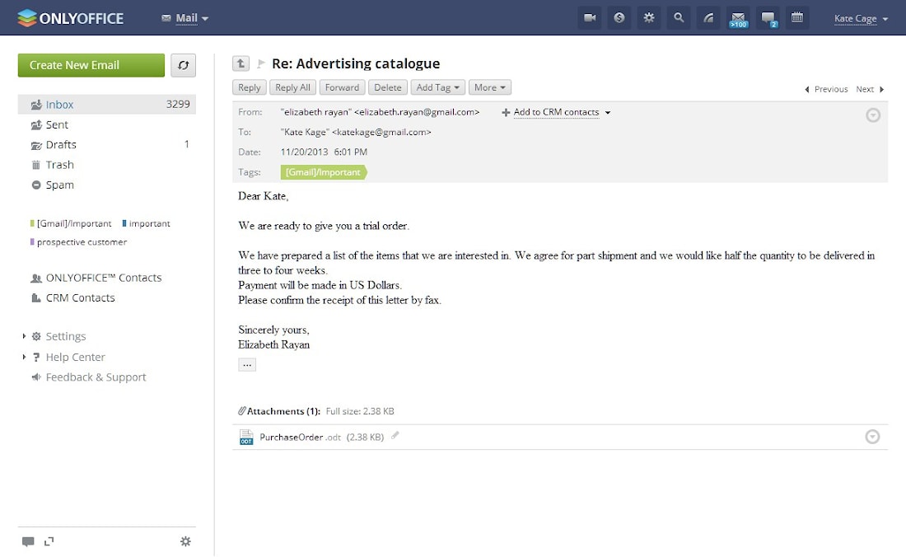Screen dimensions: 906x557
Task: Click the Reply All button
Action: tap(292, 87)
